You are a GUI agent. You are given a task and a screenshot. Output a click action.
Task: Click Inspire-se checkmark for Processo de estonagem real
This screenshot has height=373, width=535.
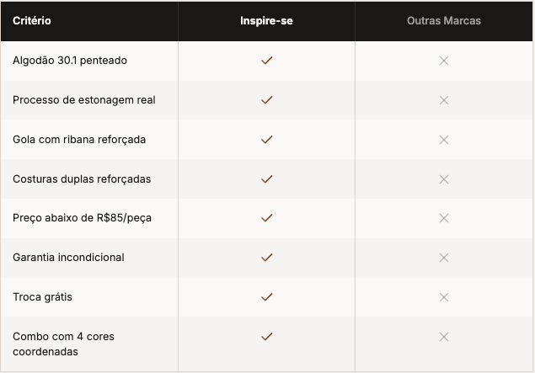267,100
